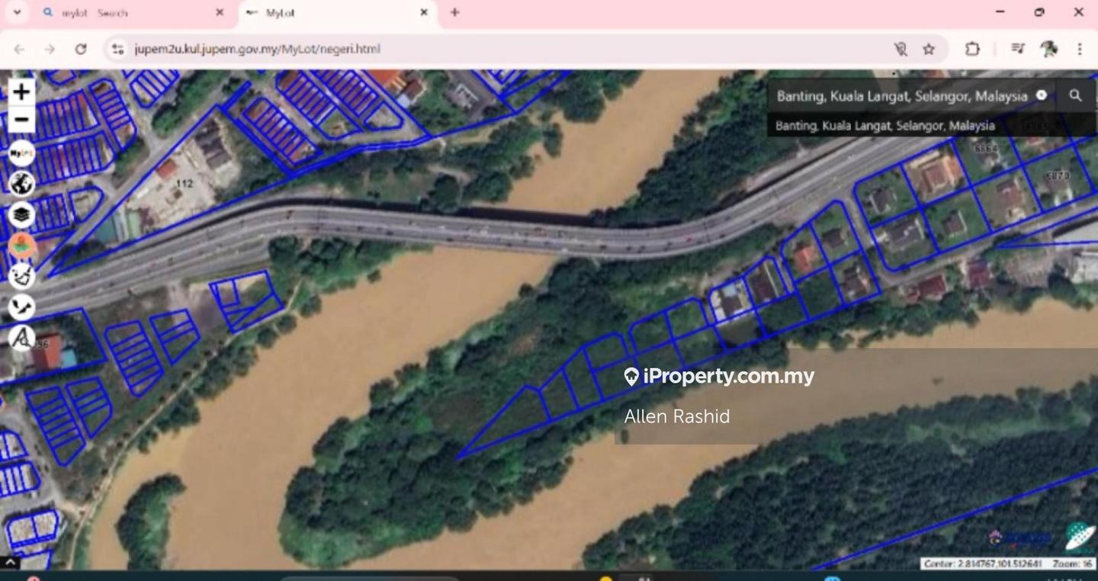The height and width of the screenshot is (581, 1098).
Task: Click the map search input field
Action: [900, 96]
